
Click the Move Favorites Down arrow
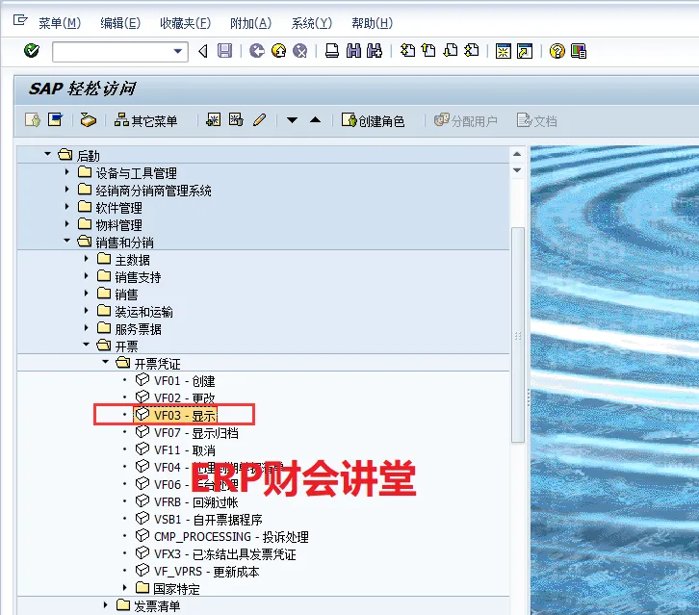coord(292,120)
